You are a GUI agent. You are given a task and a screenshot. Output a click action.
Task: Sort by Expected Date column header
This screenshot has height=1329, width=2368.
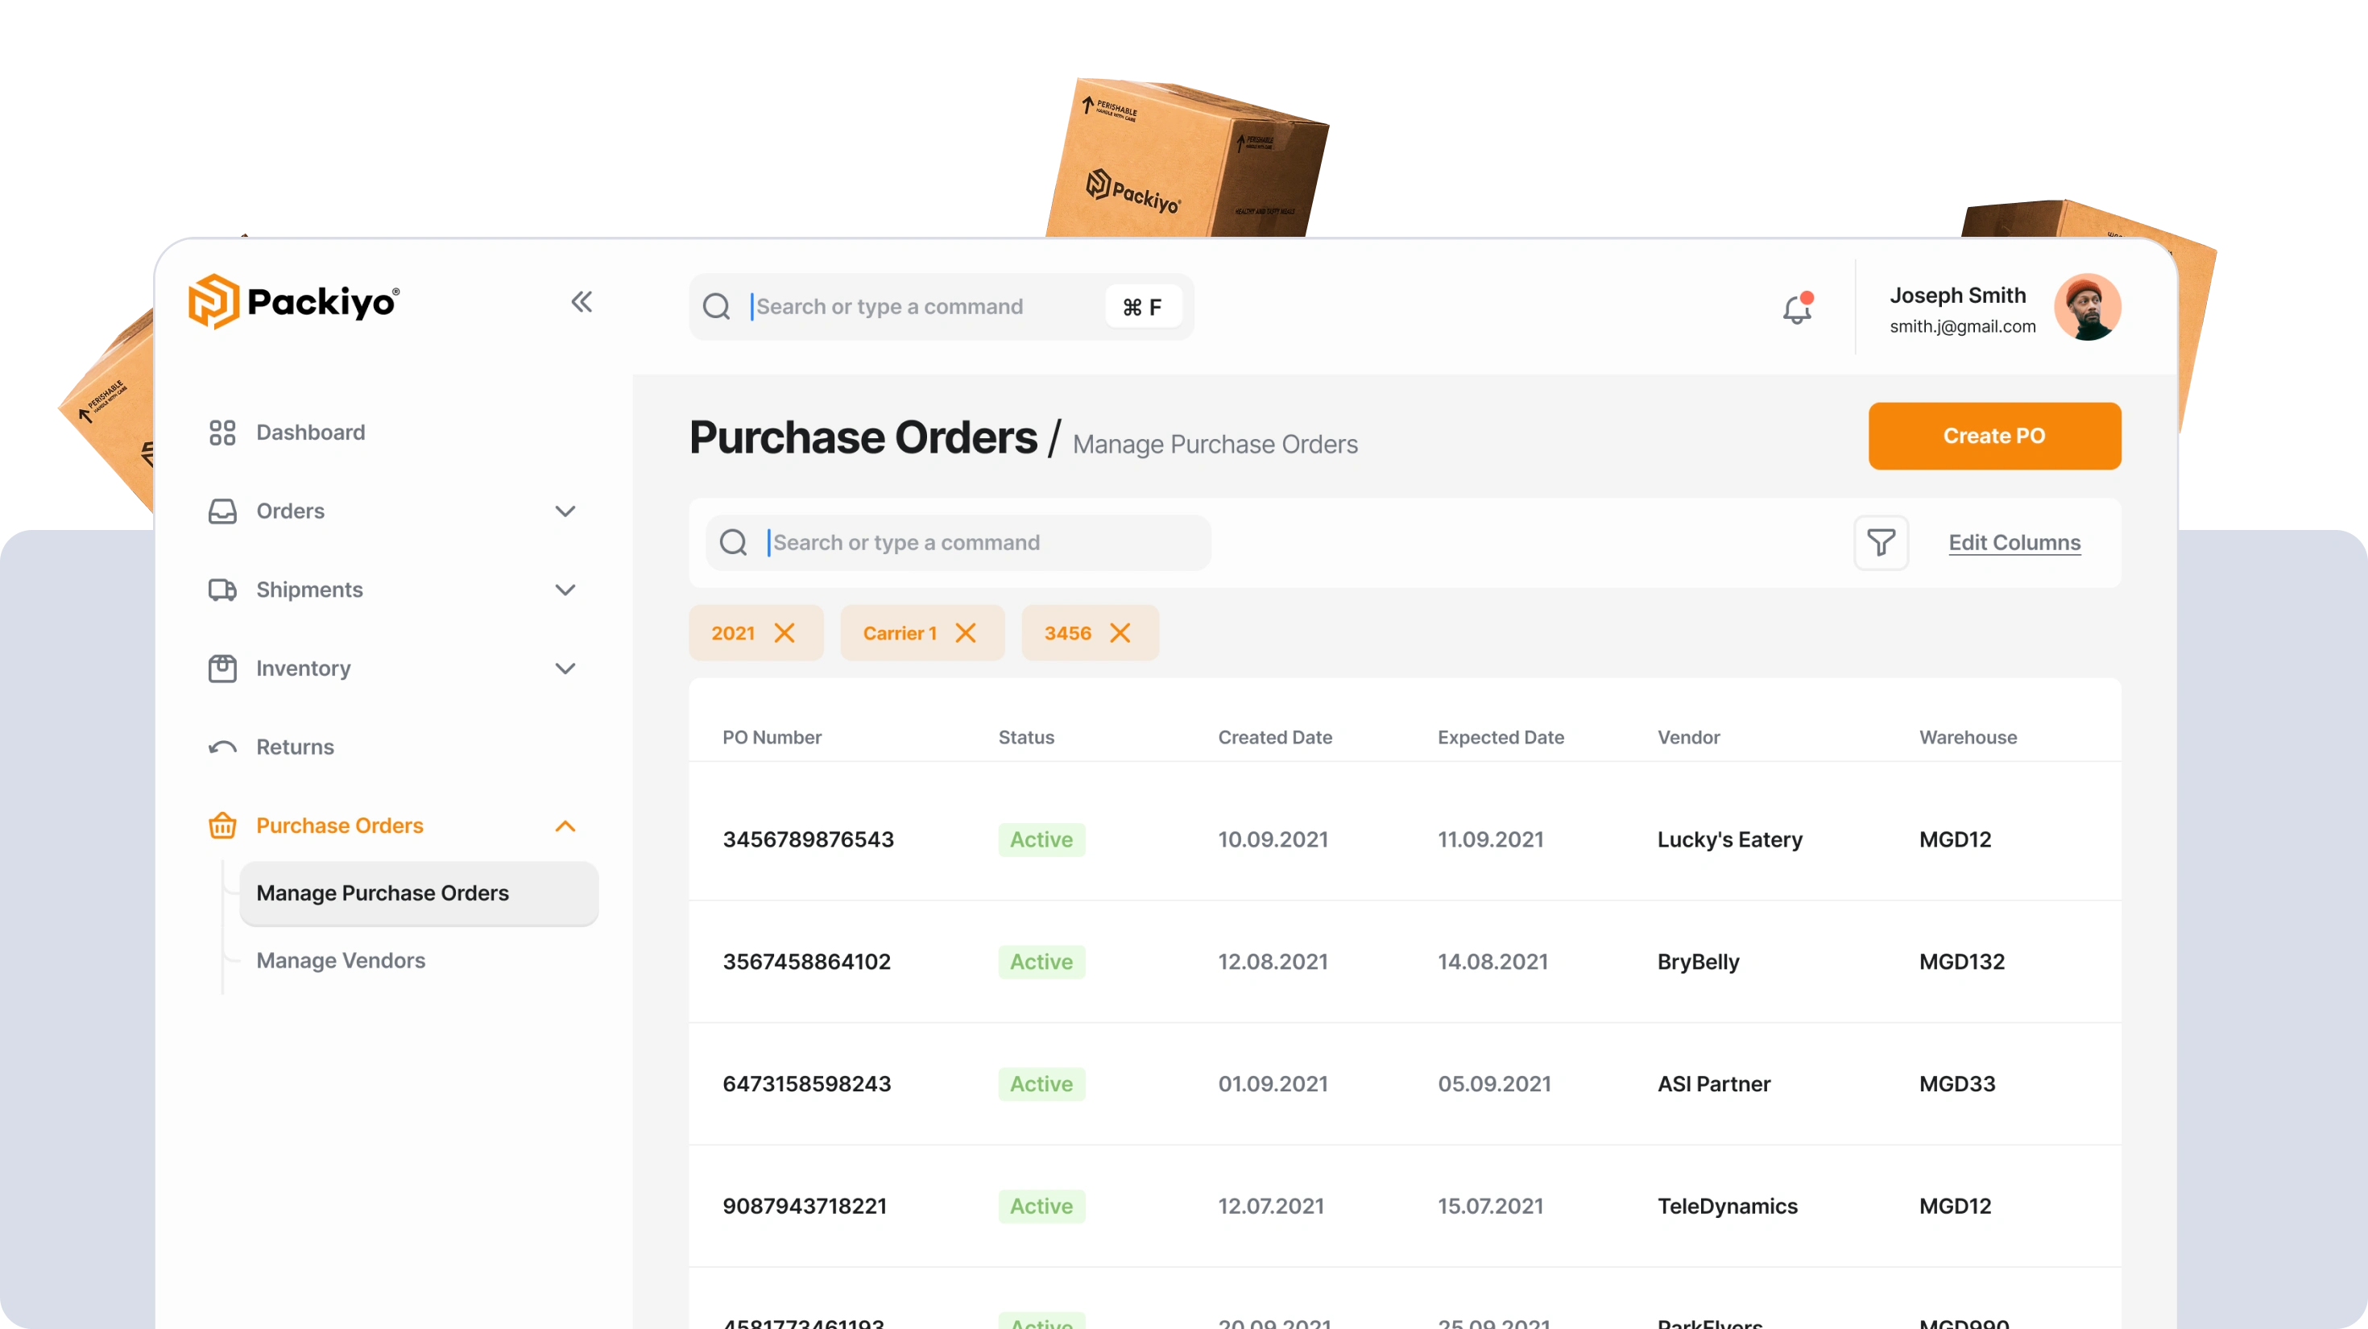coord(1501,737)
